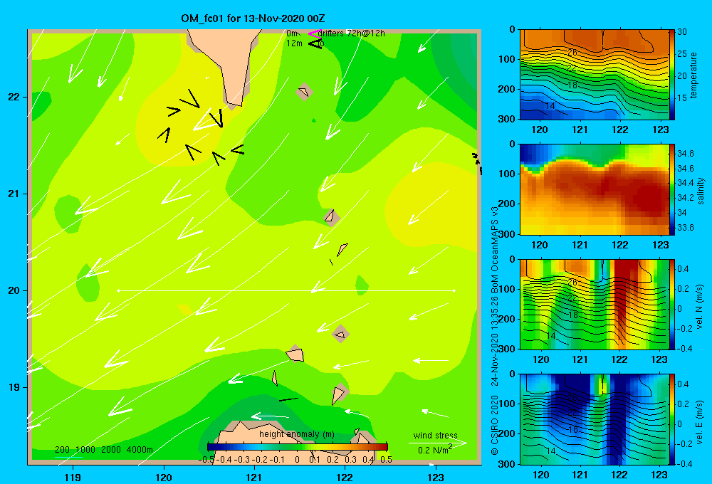Screen dimensions: 712x484
Task: Click the "34.8" tick on salinity colorbar
Action: tap(685, 154)
